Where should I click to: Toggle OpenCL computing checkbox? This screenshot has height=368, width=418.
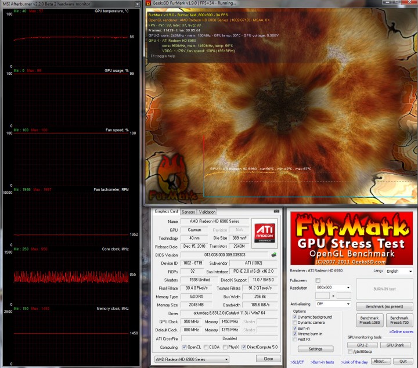[184, 347]
